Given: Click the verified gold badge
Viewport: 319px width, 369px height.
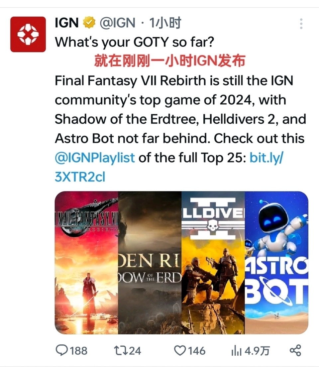Looking at the screenshot, I should click(x=89, y=23).
